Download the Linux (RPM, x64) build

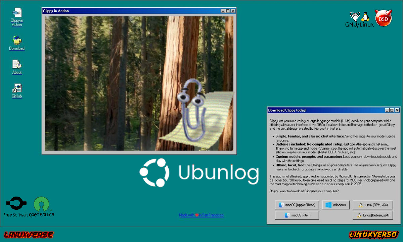pos(373,205)
